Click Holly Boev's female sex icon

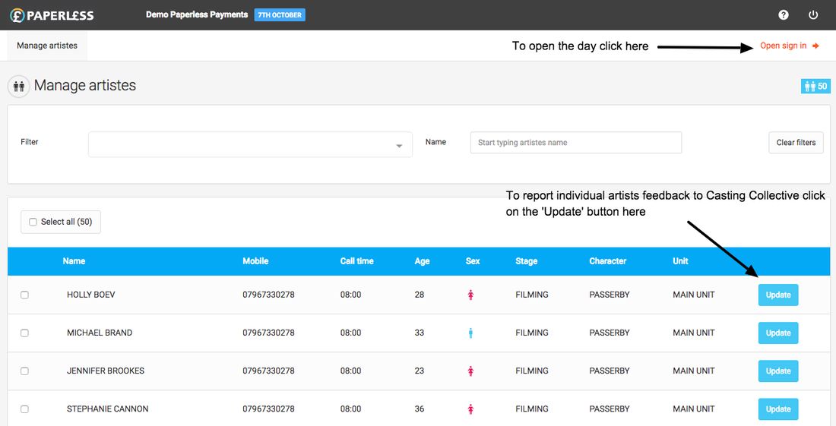tap(470, 295)
